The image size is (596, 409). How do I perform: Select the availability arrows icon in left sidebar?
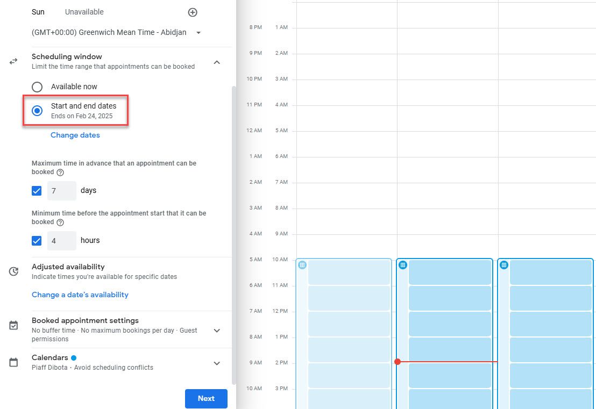(13, 61)
